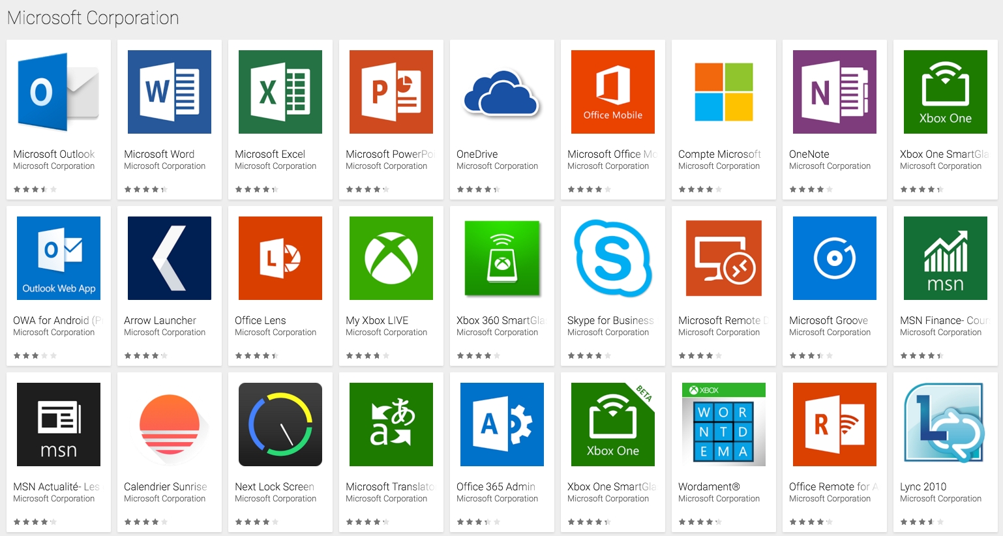Open the "Office 365 Admin" title

tap(496, 486)
